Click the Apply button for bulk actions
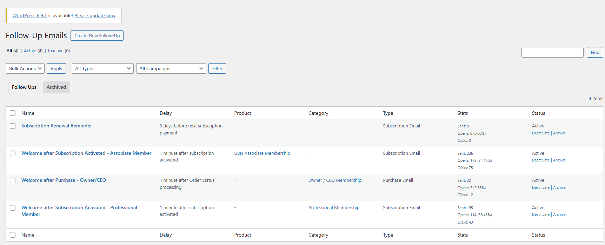605x245 pixels. (56, 68)
